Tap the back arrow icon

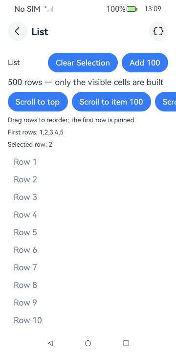[18, 31]
